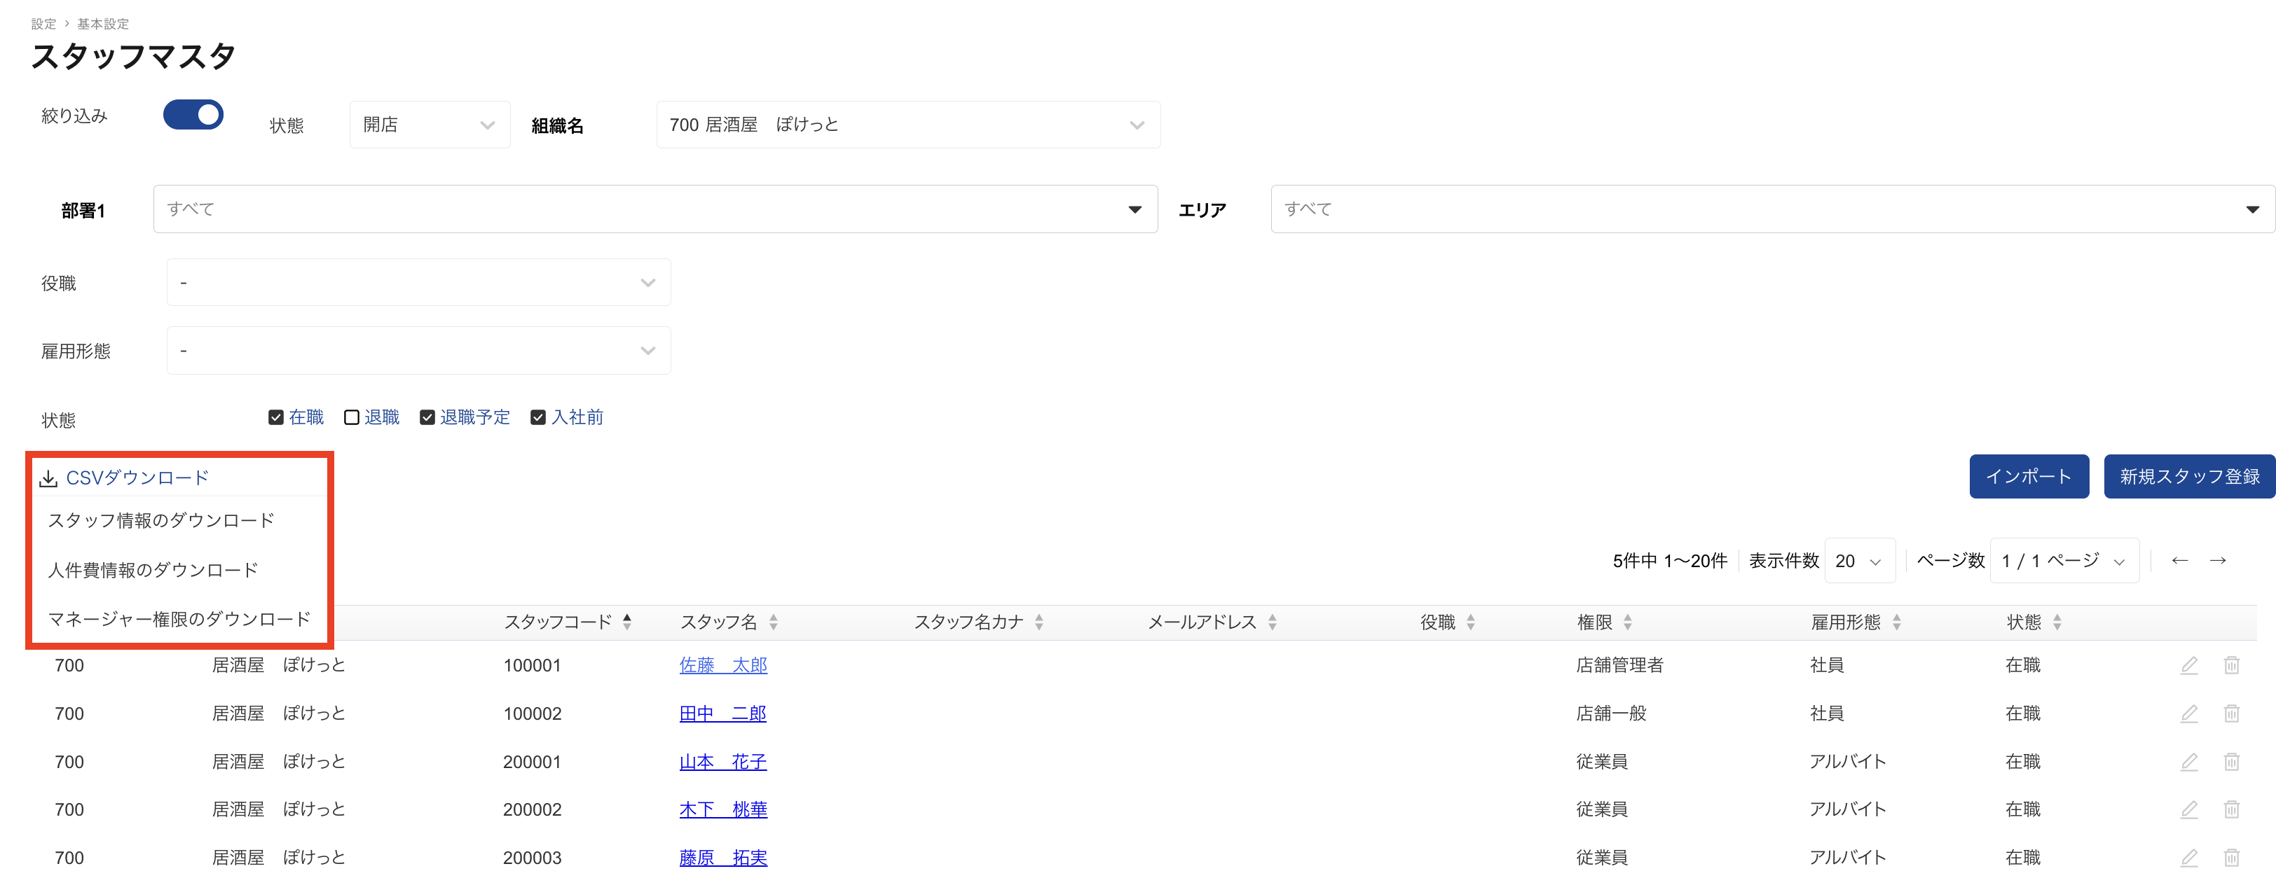The height and width of the screenshot is (885, 2276).
Task: Click the CSV download icon
Action: pyautogui.click(x=48, y=479)
